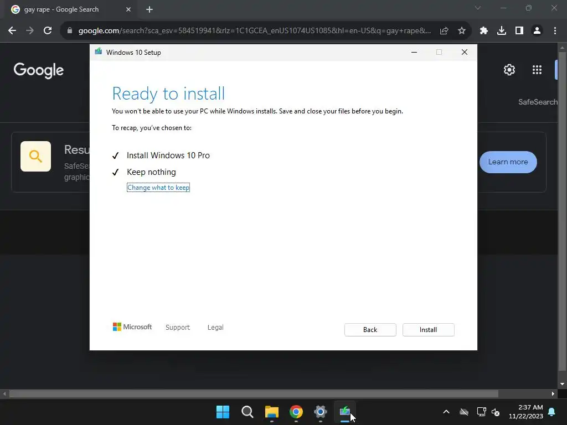Select the Google Search browser tab
The image size is (567, 425).
(70, 9)
